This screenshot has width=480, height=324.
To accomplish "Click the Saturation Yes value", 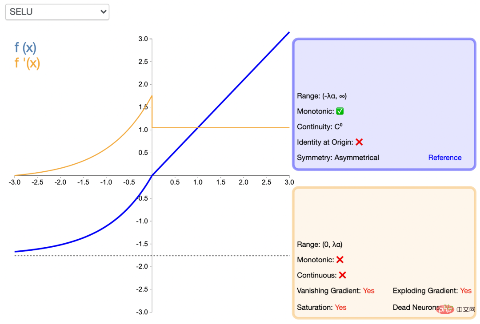I will 340,307.
